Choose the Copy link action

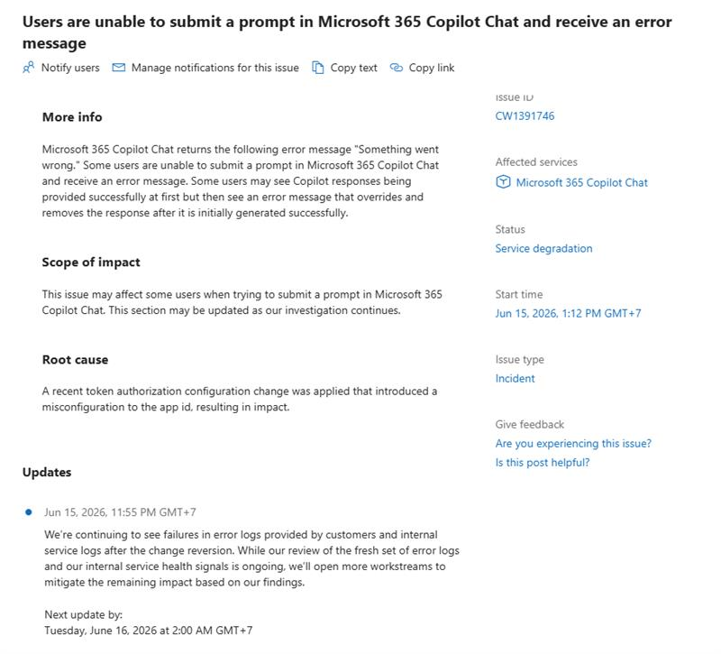[432, 68]
